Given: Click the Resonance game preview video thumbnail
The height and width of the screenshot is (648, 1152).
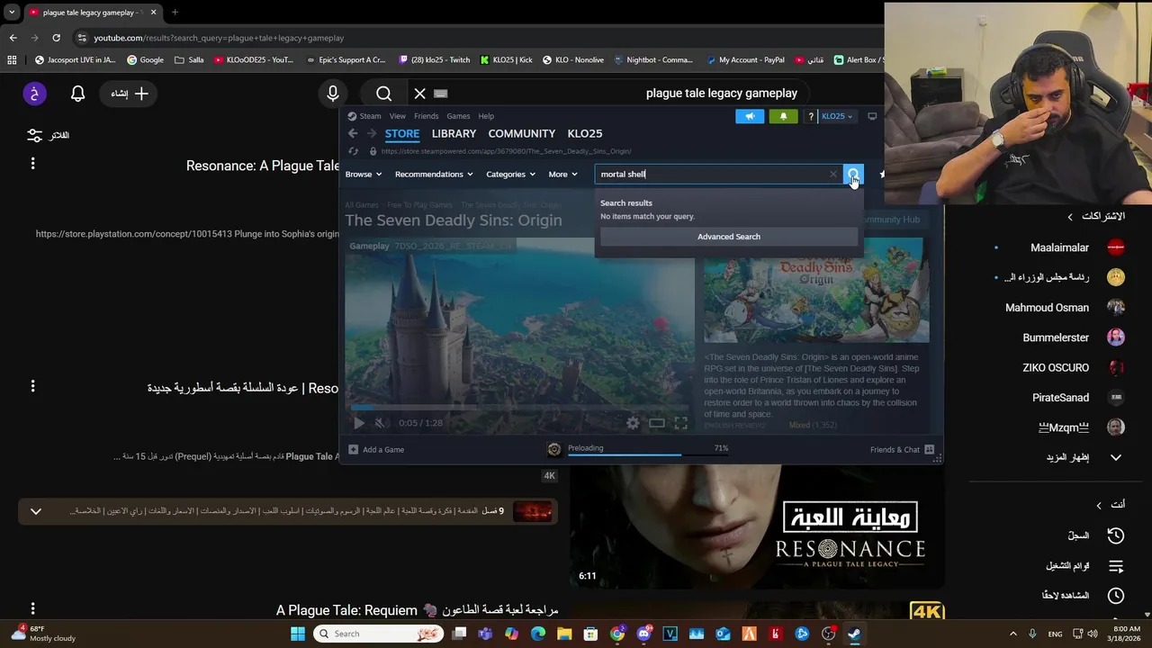Looking at the screenshot, I should point(756,526).
